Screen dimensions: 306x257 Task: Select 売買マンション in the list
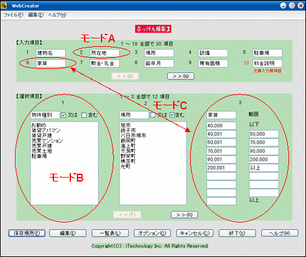coord(47,141)
